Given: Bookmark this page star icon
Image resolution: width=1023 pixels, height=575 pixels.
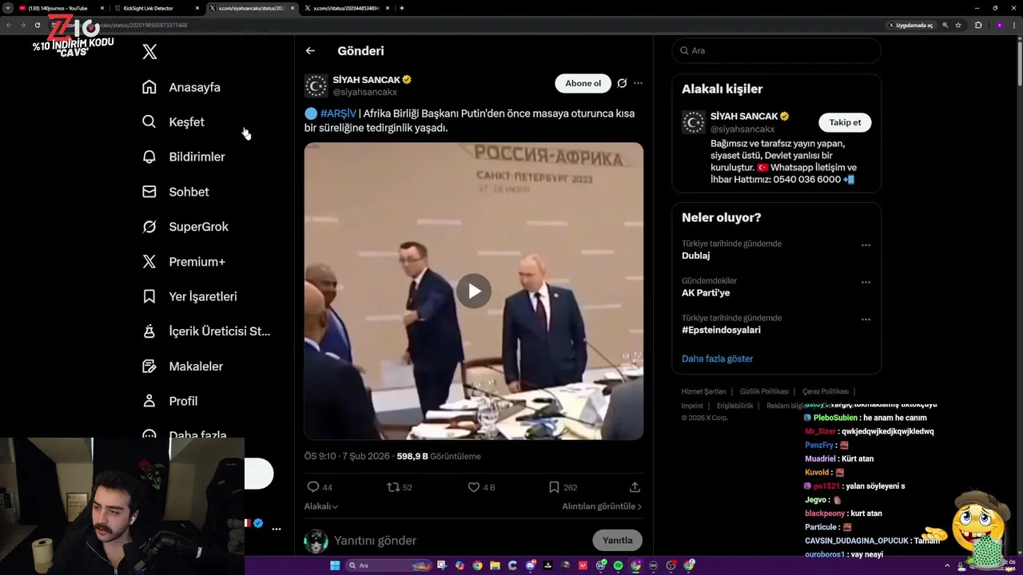Looking at the screenshot, I should point(958,25).
